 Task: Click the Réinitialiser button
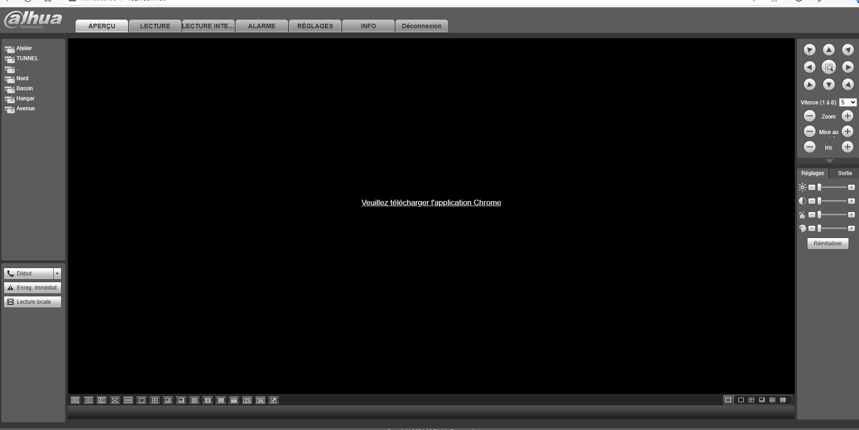(x=828, y=243)
